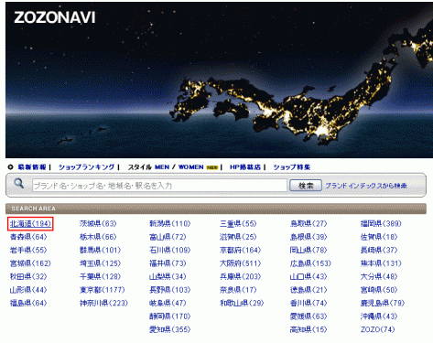
Task: Click the magnifying glass search icon
Action: pos(19,183)
